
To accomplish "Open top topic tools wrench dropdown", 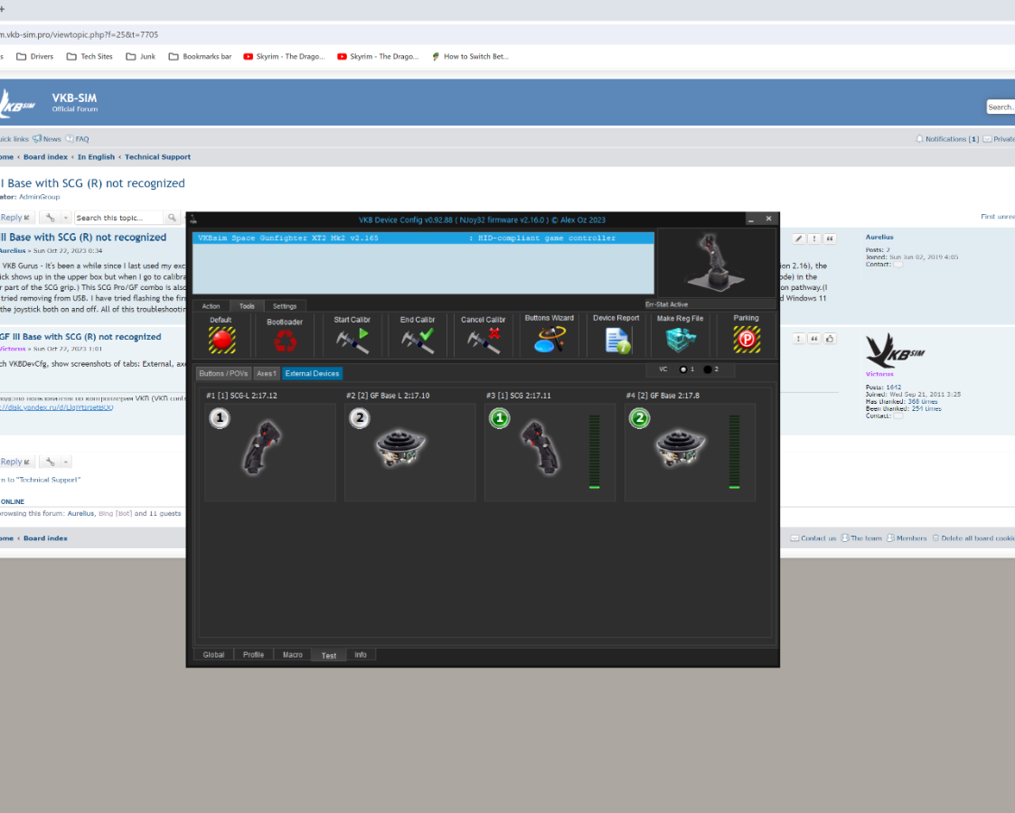I will tap(54, 218).
